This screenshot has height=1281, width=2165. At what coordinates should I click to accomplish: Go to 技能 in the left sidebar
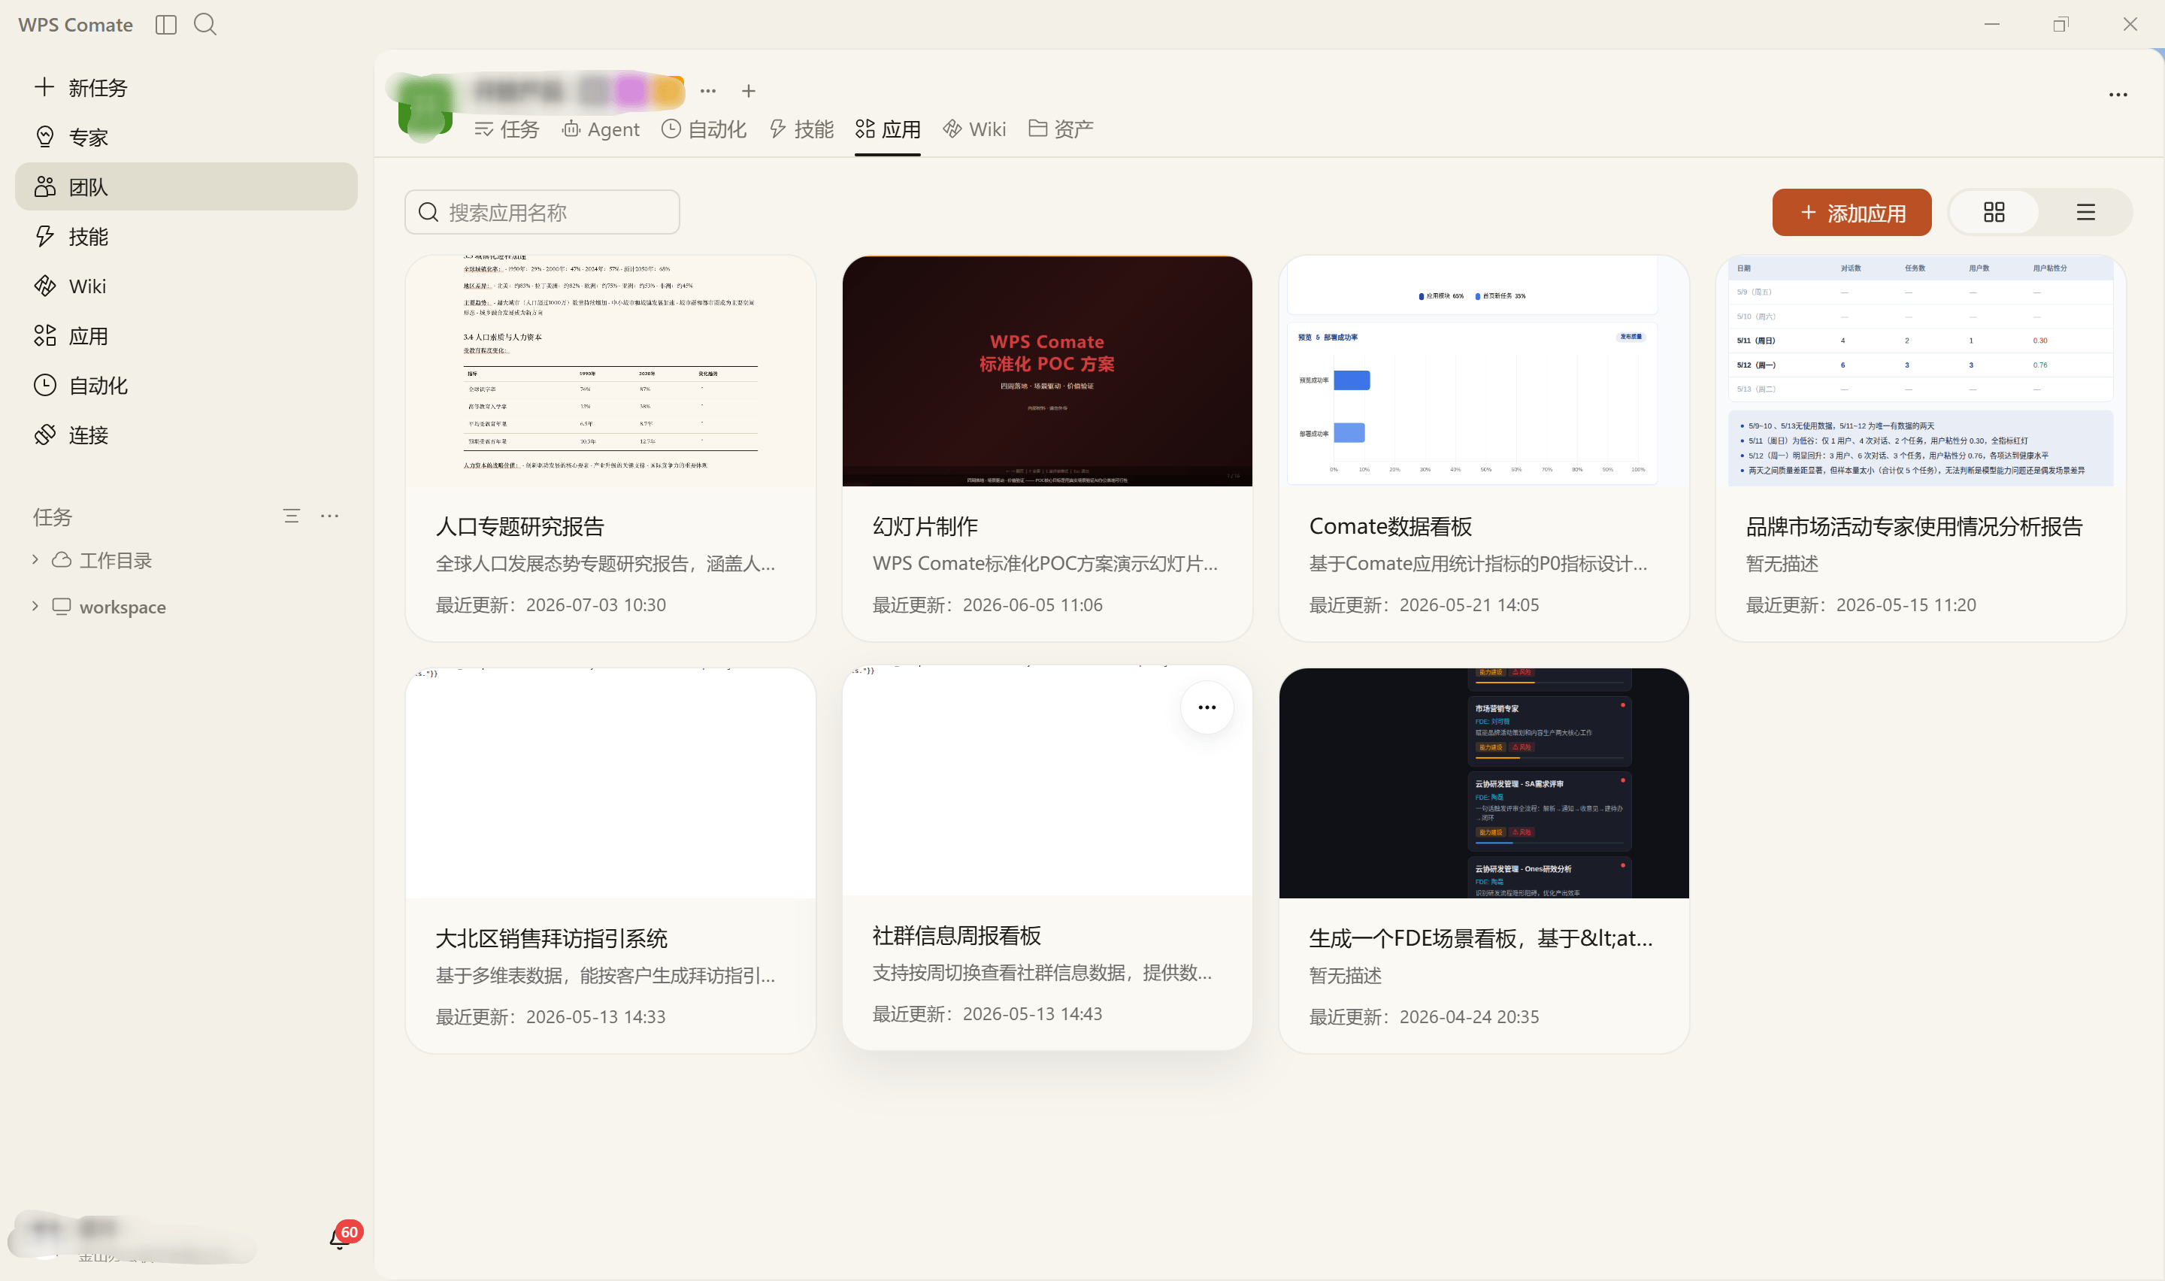(186, 237)
